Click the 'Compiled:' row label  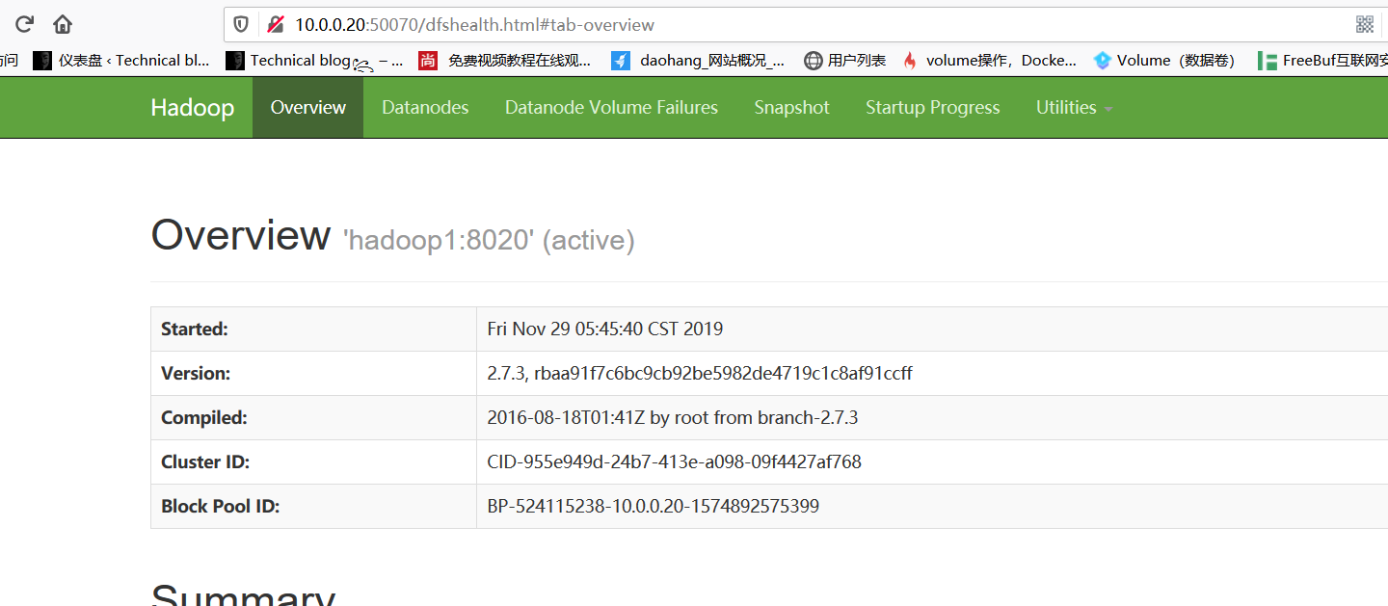(x=204, y=418)
